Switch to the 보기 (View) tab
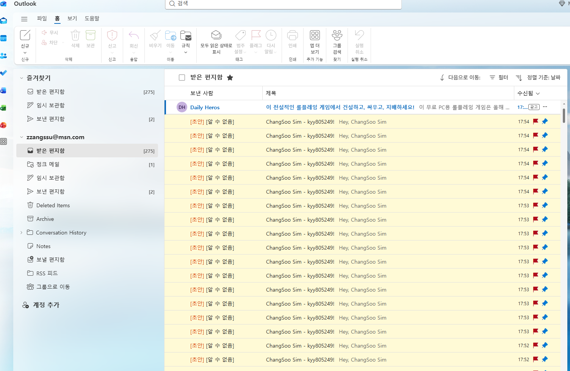 click(72, 19)
